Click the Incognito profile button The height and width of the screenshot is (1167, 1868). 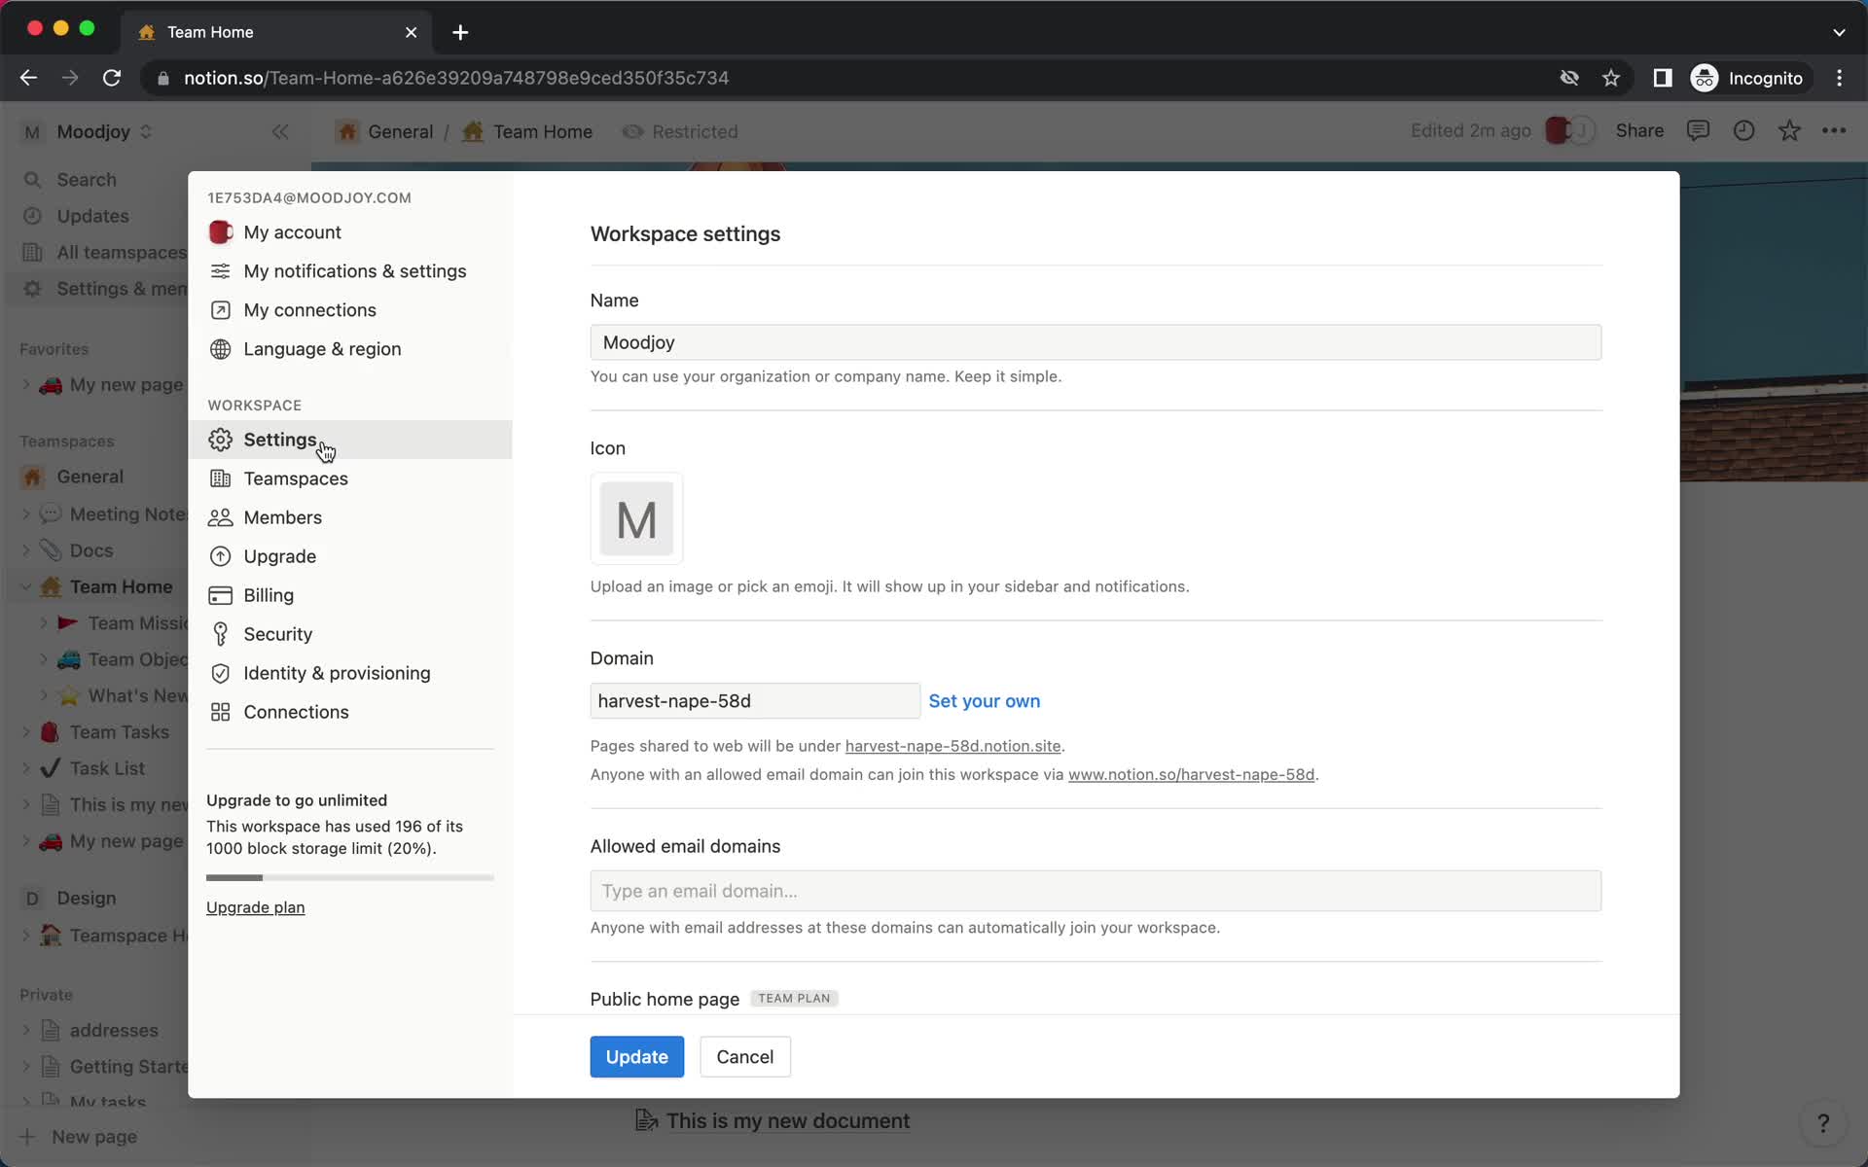point(1748,78)
